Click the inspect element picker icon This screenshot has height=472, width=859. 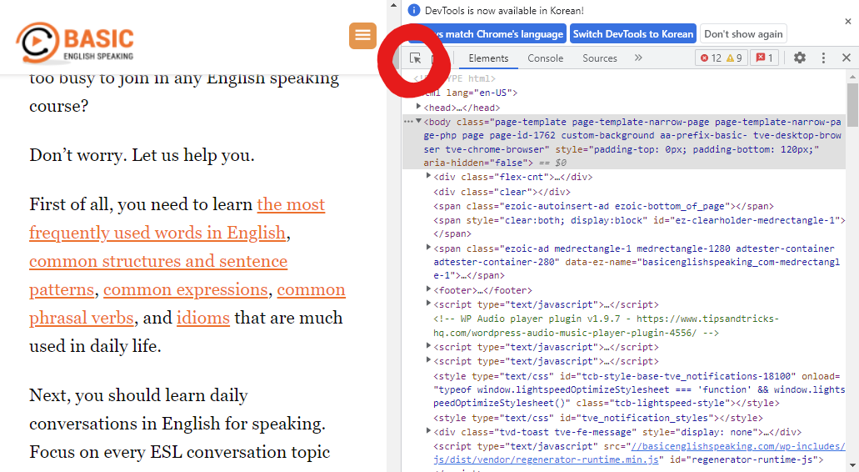pyautogui.click(x=415, y=58)
